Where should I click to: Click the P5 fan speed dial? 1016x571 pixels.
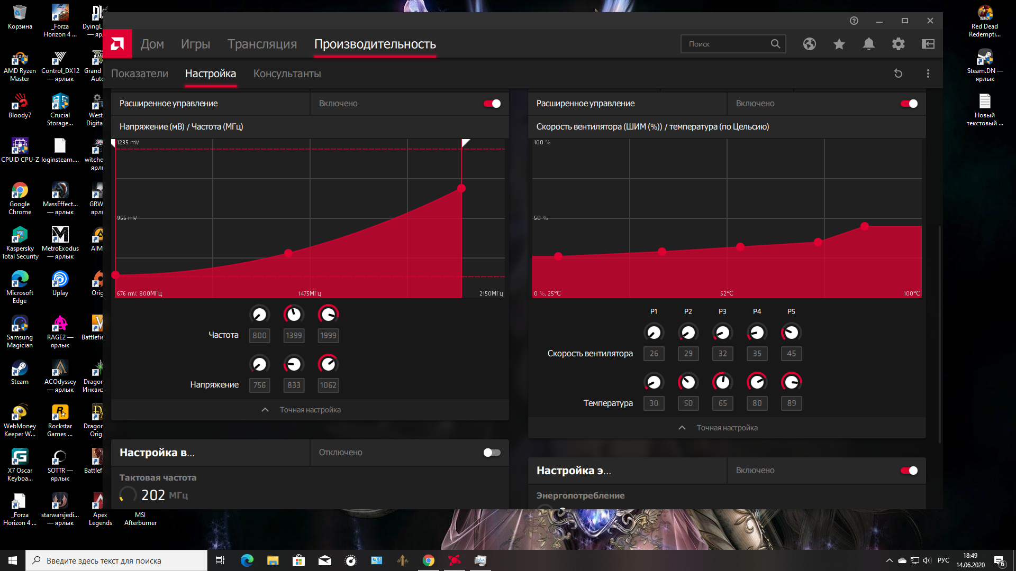791,333
